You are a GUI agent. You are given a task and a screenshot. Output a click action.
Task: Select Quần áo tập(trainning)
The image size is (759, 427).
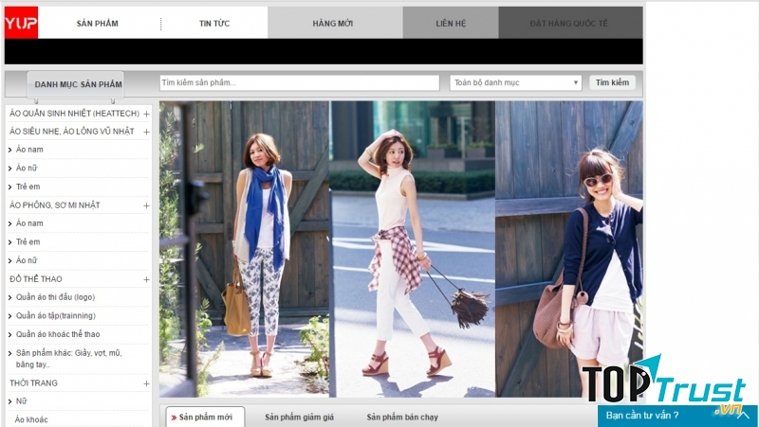click(56, 316)
